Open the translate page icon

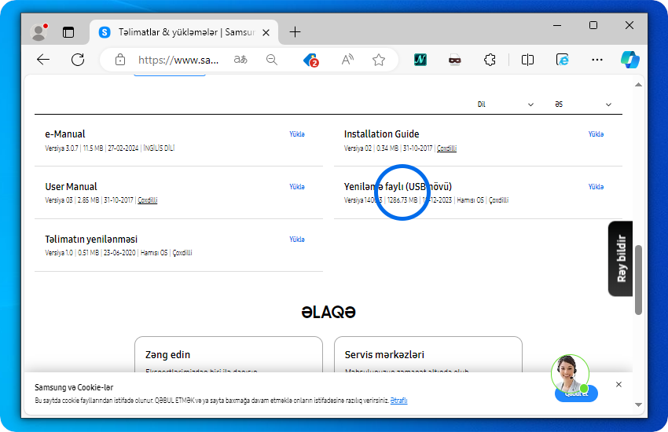point(240,60)
